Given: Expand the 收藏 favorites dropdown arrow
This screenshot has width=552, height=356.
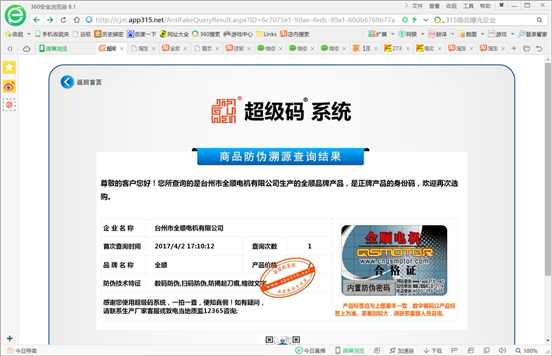Looking at the screenshot, I should (29, 34).
